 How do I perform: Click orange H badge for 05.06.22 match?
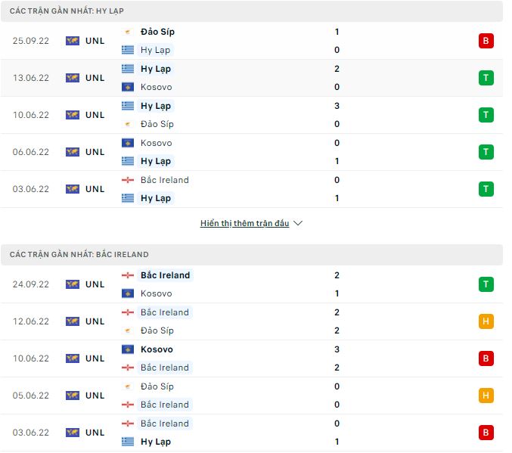click(x=486, y=396)
